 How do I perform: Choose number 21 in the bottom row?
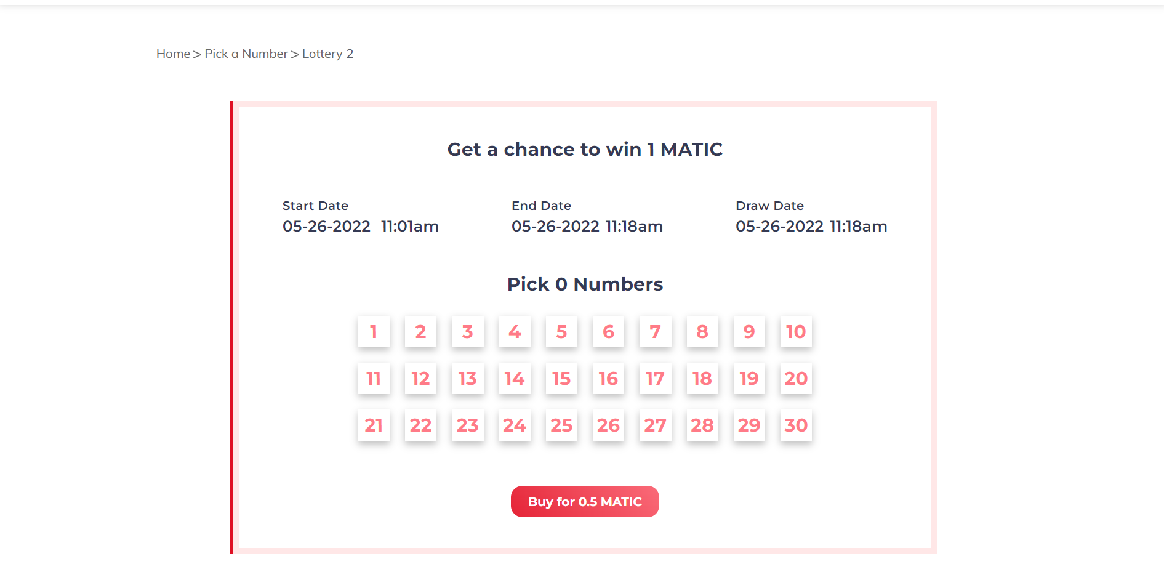click(x=373, y=425)
